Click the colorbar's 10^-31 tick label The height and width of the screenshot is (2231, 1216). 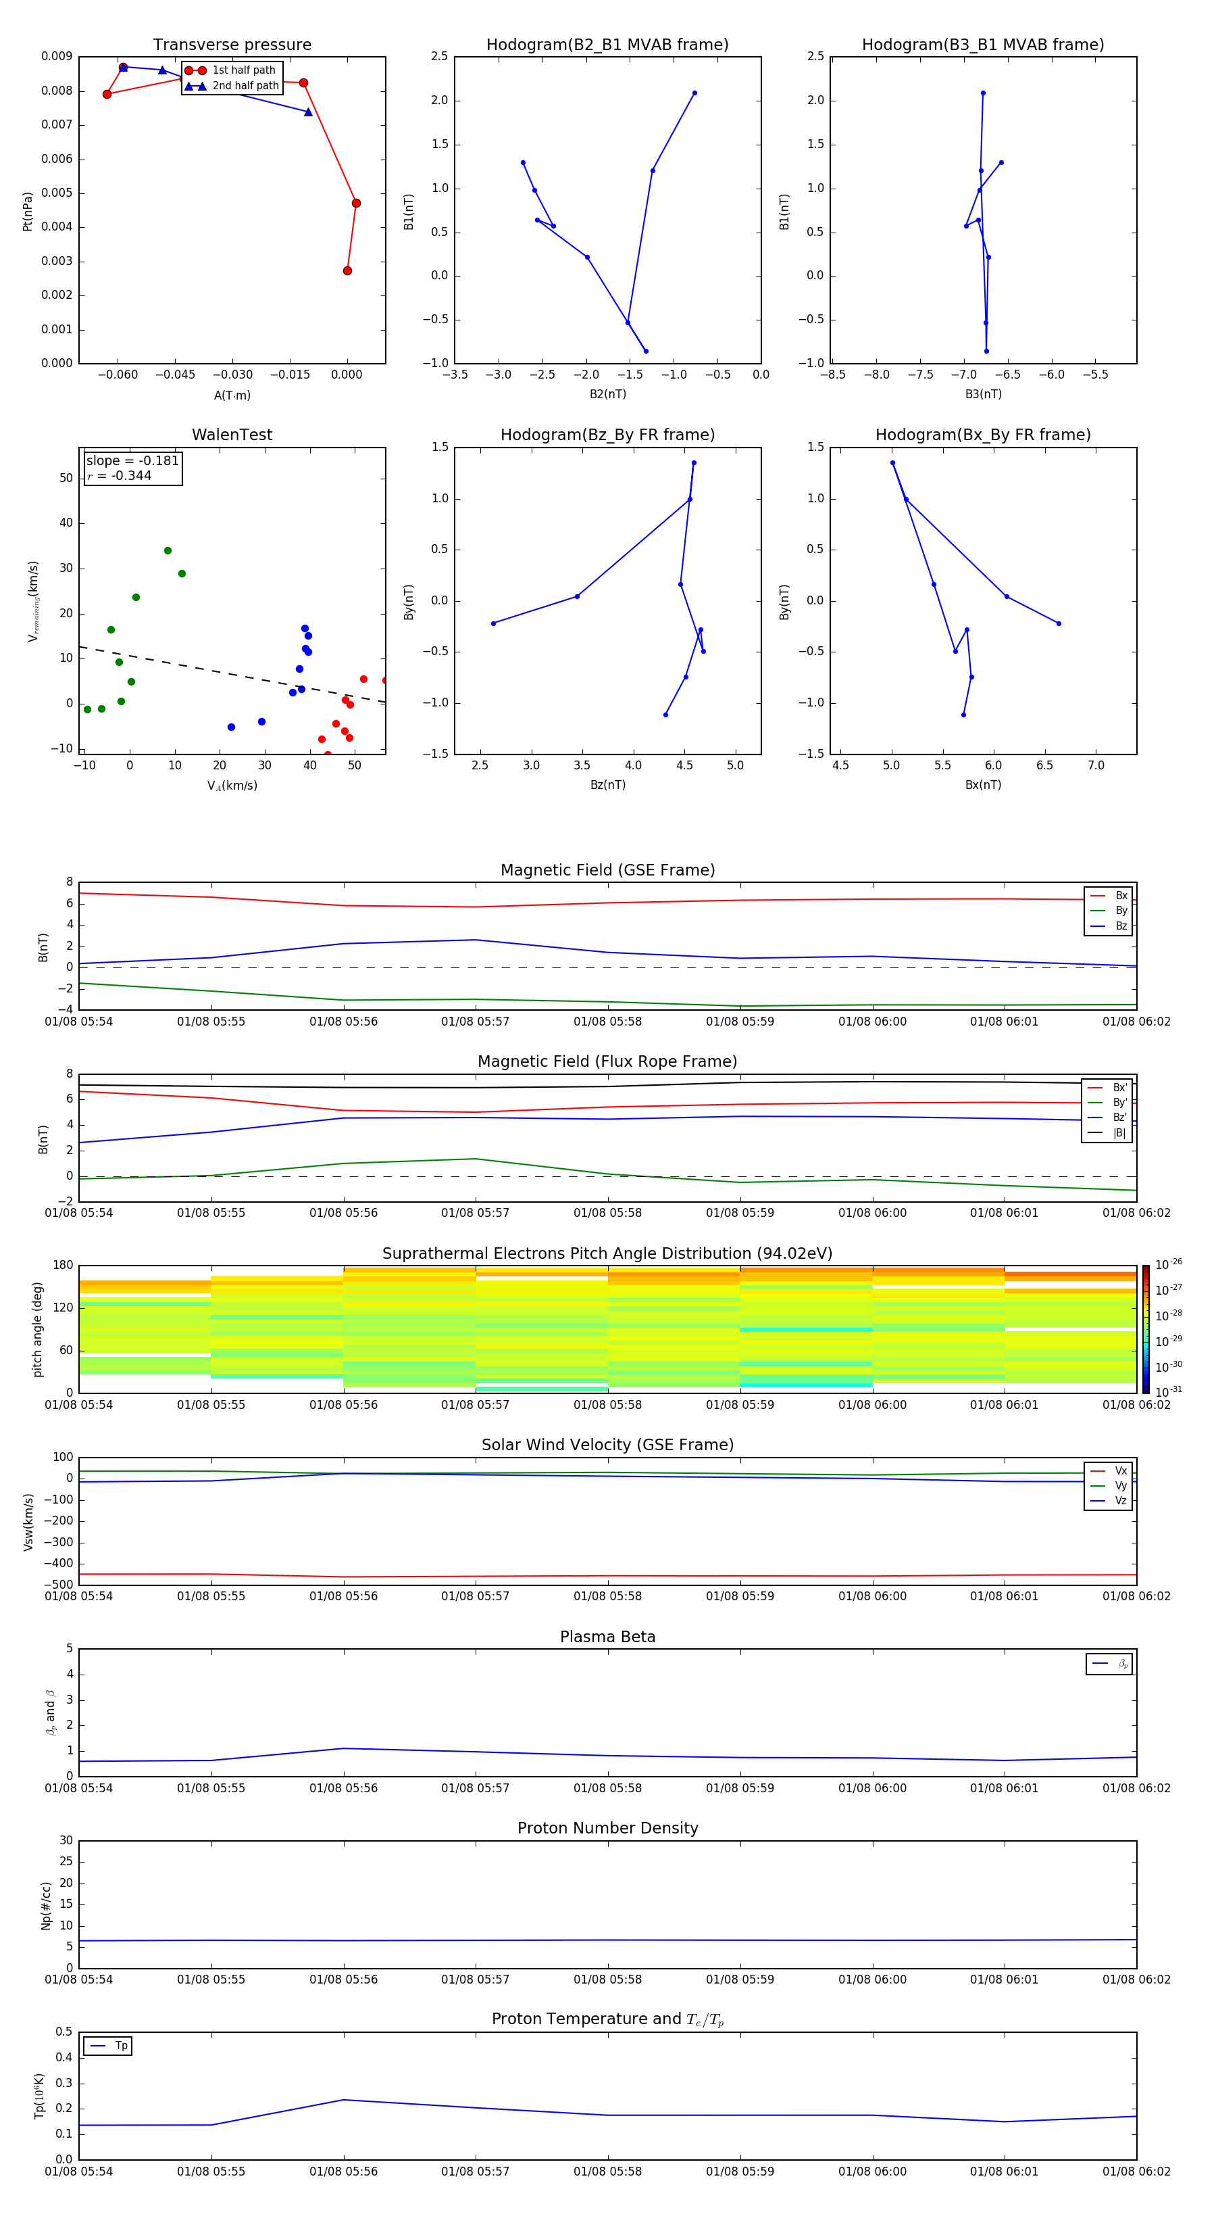(1169, 1392)
